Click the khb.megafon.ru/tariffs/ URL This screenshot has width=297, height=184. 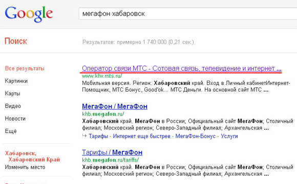pos(110,160)
